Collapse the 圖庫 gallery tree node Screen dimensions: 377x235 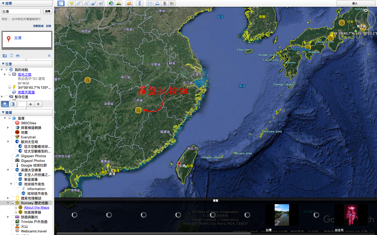point(5,118)
